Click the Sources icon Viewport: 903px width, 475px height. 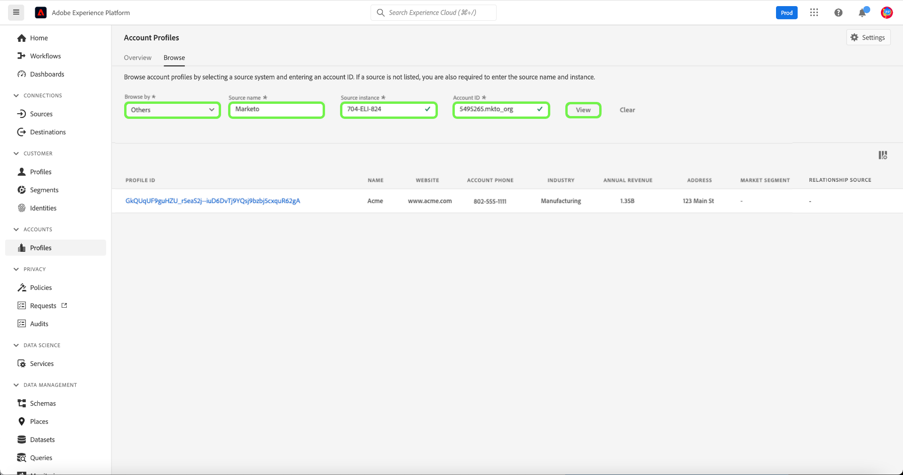pos(22,114)
